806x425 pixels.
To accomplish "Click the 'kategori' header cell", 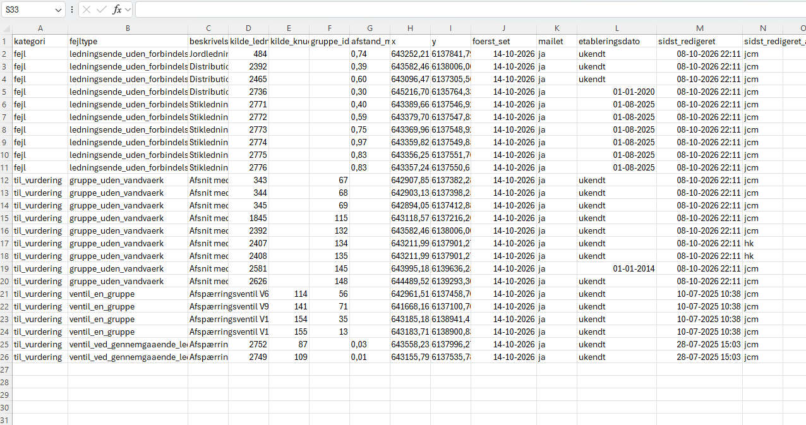I will (x=40, y=41).
